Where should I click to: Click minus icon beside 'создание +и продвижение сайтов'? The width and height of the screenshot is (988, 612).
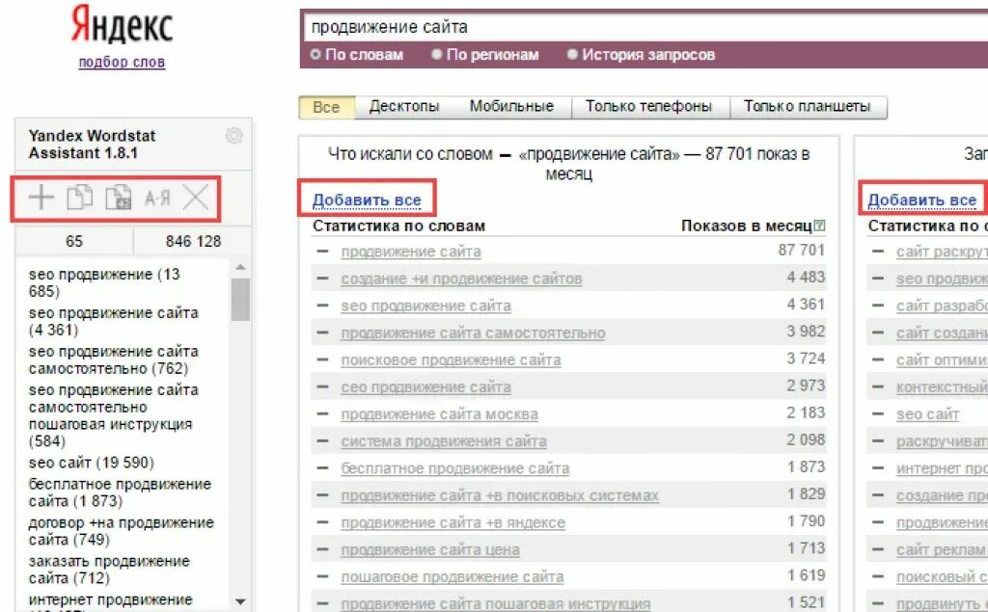tap(322, 279)
